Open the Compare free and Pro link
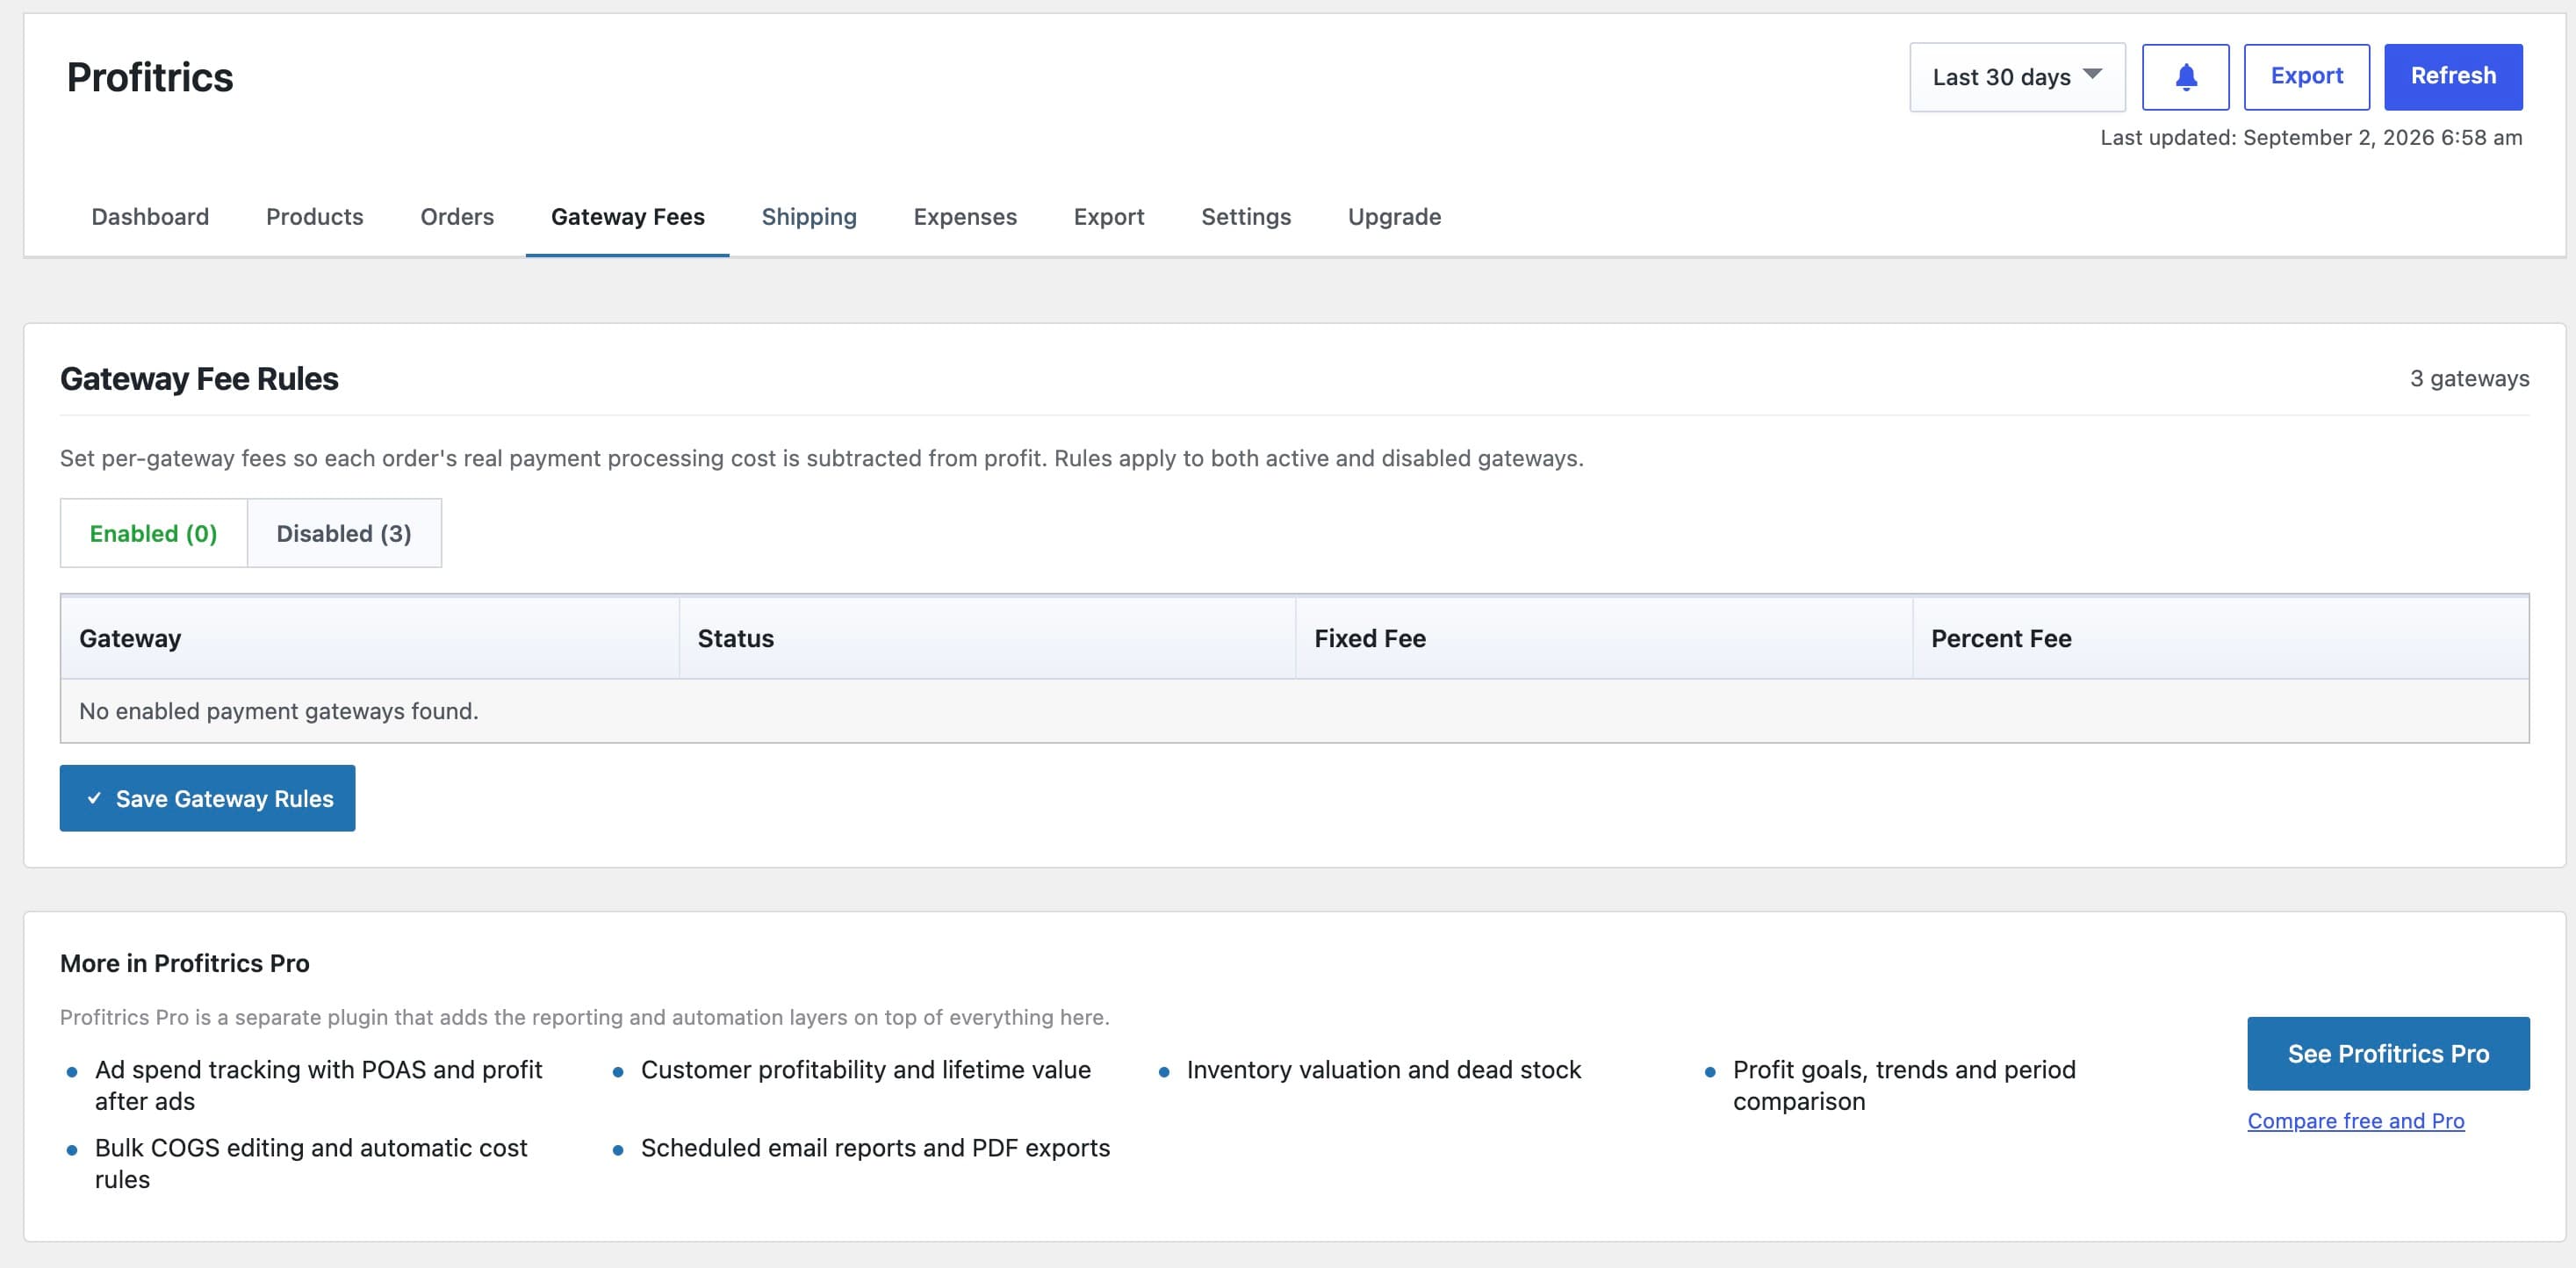The height and width of the screenshot is (1268, 2576). [x=2355, y=1121]
